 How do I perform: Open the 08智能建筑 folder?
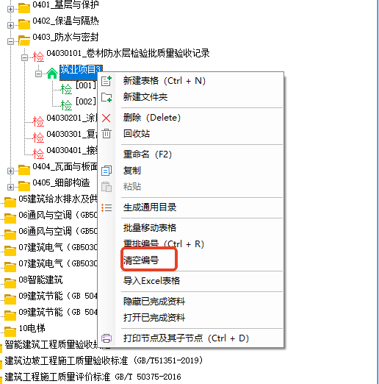point(40,280)
